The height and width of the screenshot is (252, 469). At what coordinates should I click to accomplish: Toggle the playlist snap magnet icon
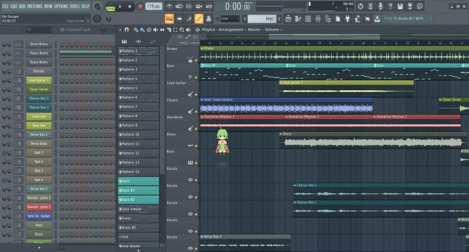pos(127,29)
